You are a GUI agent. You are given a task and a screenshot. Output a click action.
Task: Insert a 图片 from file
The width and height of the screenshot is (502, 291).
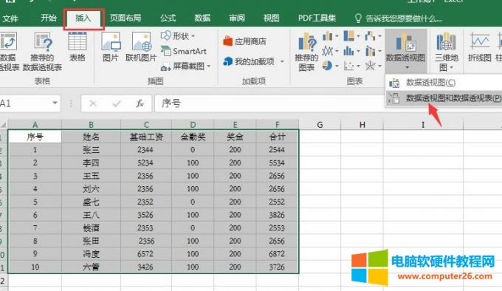(111, 47)
